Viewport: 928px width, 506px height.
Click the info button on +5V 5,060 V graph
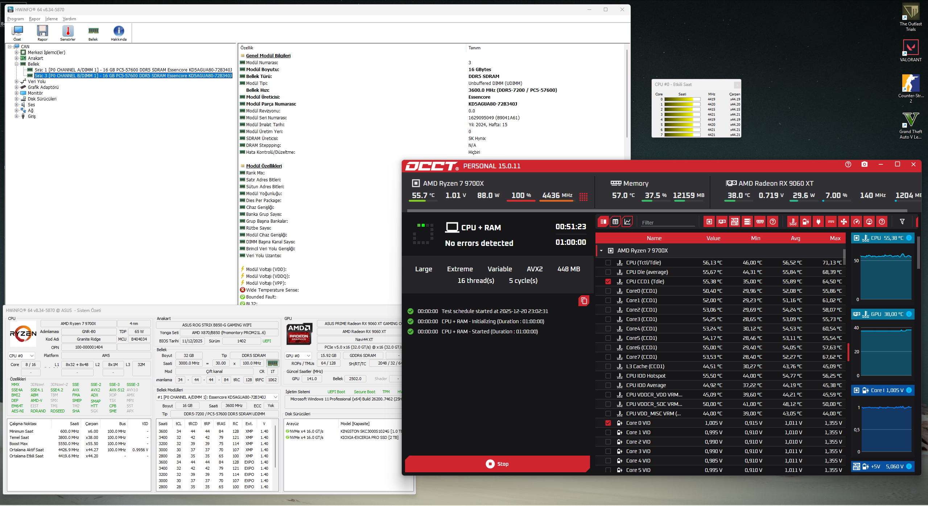[909, 466]
